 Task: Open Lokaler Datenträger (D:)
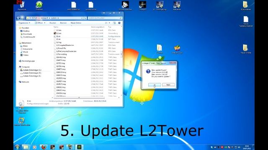32,73
